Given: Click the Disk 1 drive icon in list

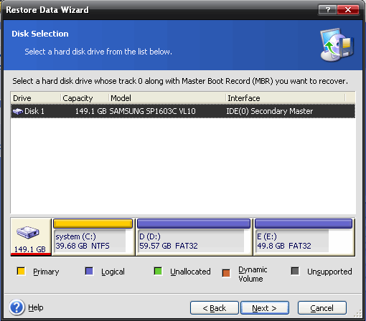Looking at the screenshot, I should [18, 111].
